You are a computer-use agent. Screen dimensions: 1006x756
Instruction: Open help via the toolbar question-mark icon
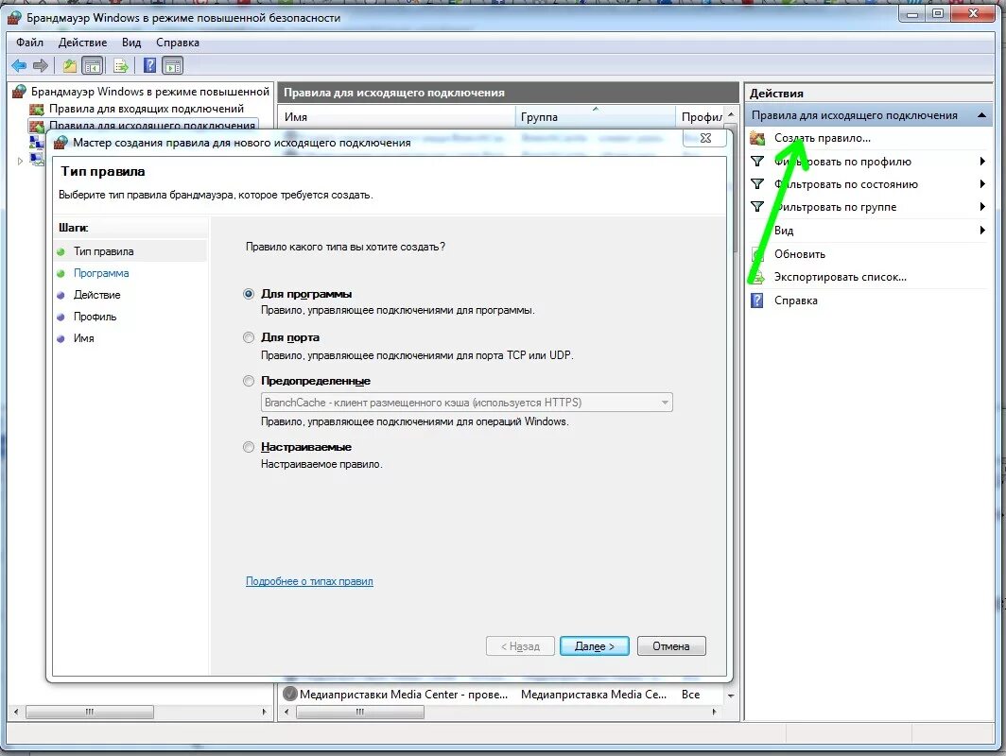pyautogui.click(x=149, y=65)
